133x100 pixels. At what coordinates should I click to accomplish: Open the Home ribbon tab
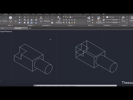(5, 14)
